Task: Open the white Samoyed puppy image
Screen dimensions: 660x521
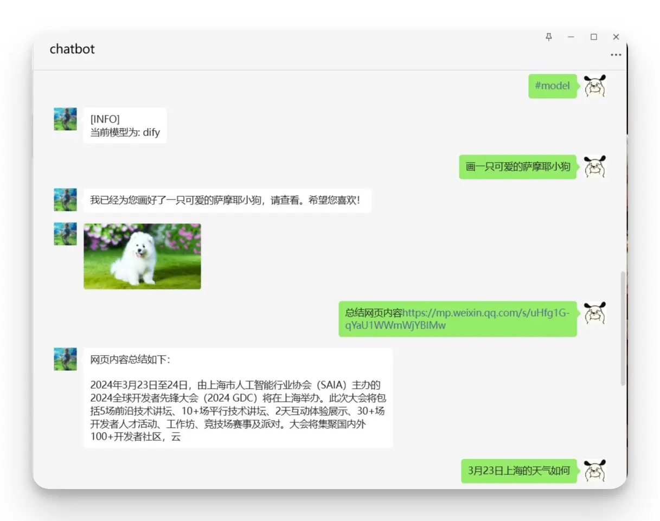Action: point(142,256)
